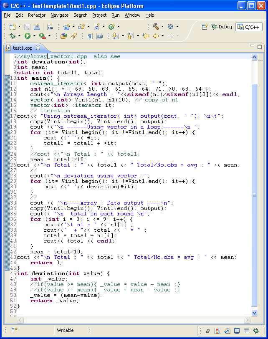Expand the Debug launch dropdown arrow
The width and height of the screenshot is (268, 339).
click(x=19, y=36)
